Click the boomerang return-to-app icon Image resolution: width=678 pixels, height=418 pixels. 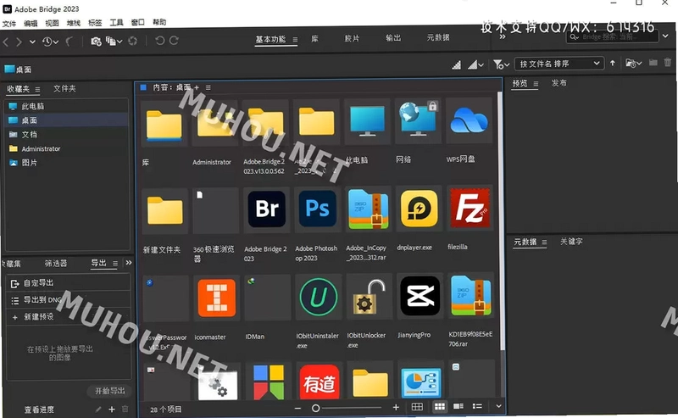click(x=69, y=41)
